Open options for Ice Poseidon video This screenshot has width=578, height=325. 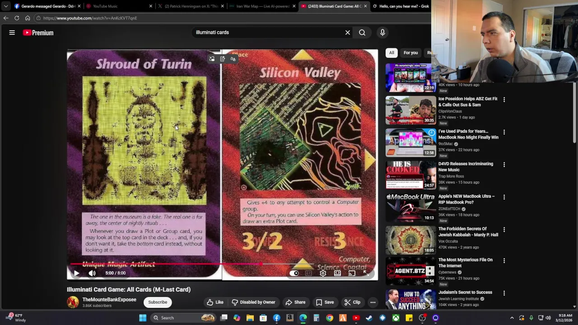click(504, 99)
